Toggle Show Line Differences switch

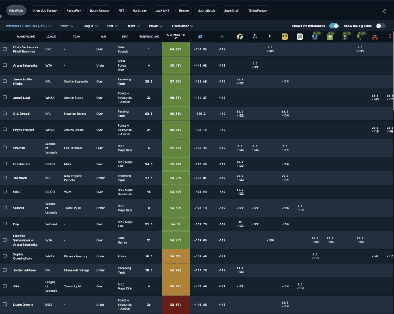tap(334, 26)
